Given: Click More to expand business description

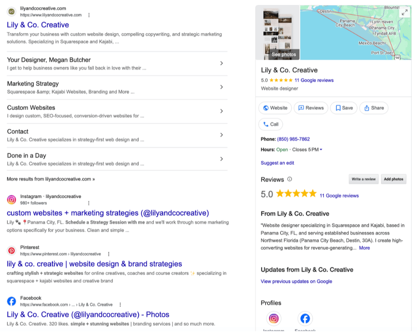Looking at the screenshot, I should (364, 248).
